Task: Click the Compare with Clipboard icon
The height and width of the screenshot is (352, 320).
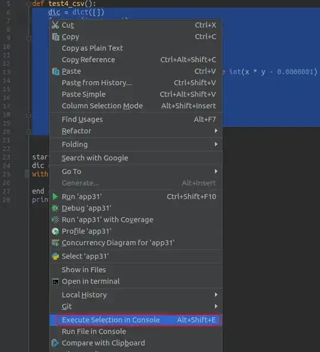Action: click(x=55, y=343)
